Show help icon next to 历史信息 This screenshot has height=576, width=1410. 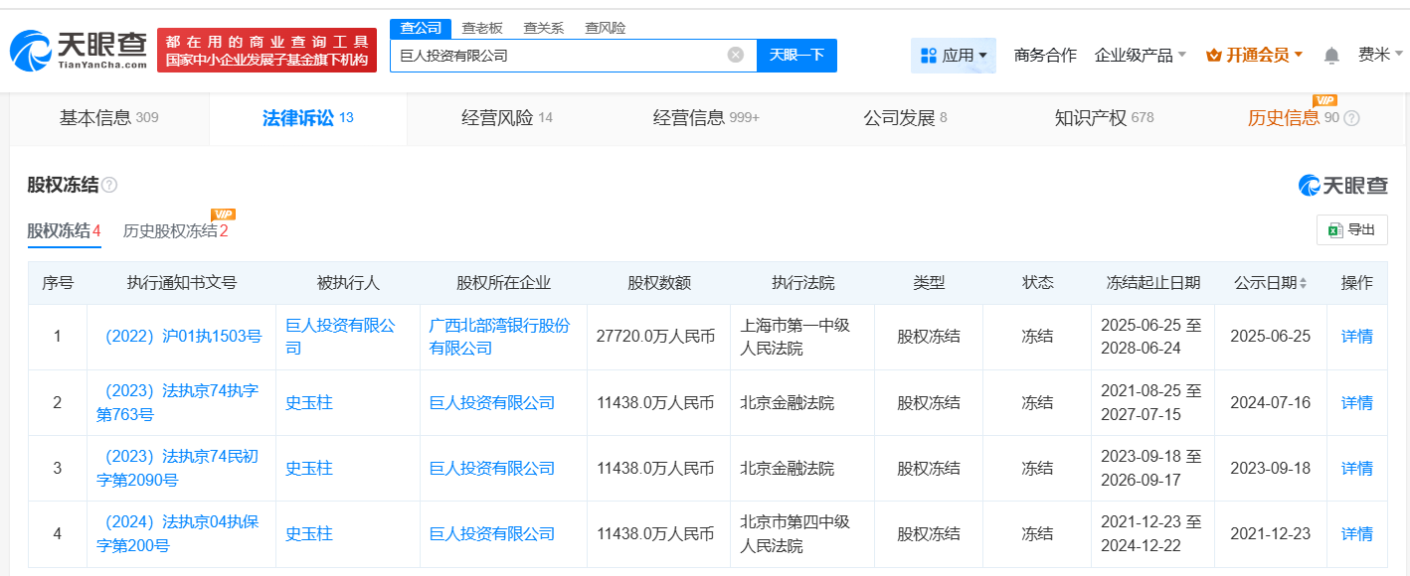pos(1351,118)
